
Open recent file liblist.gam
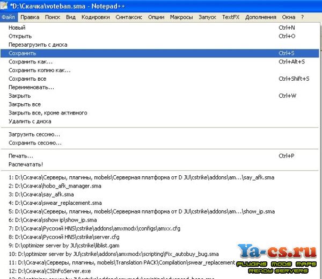[160, 246]
